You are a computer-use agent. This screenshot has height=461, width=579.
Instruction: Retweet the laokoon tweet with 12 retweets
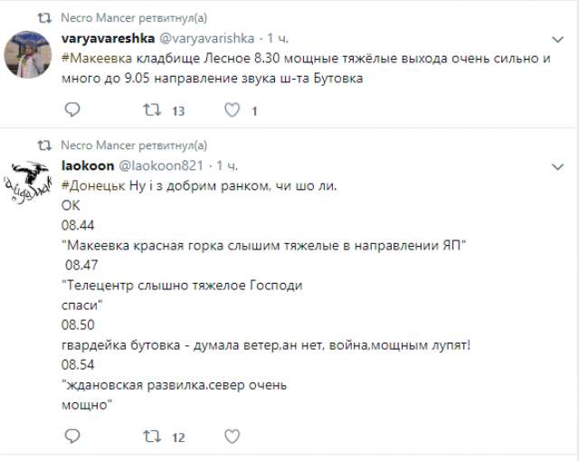tap(152, 437)
